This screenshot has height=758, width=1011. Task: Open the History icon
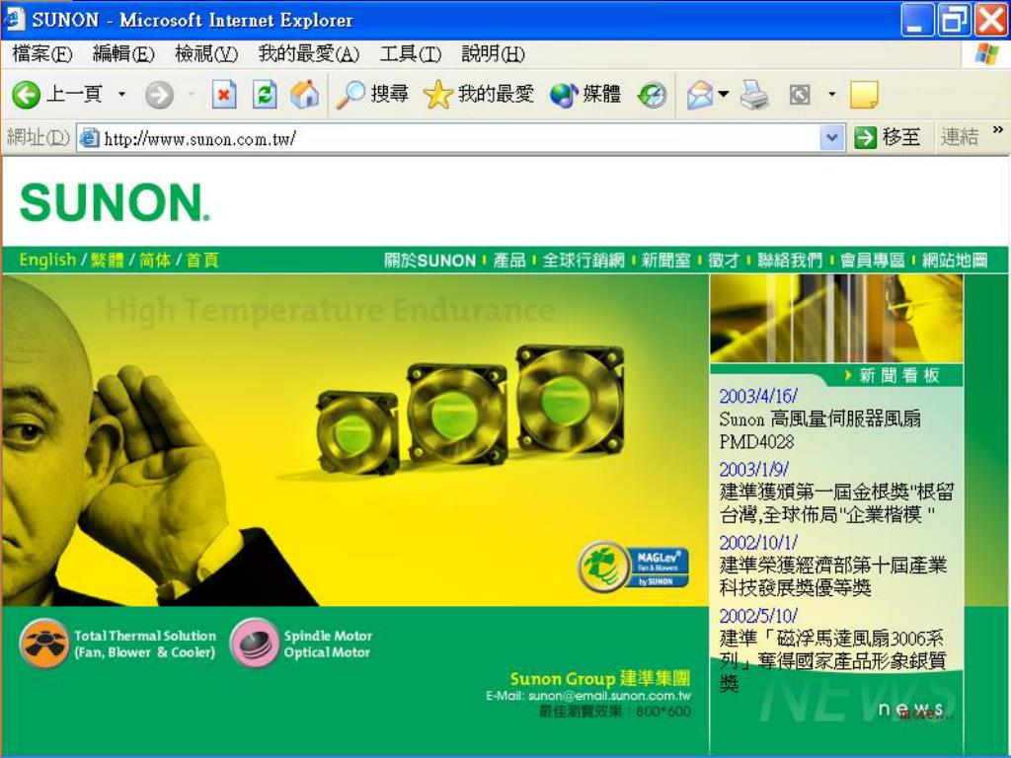652,96
